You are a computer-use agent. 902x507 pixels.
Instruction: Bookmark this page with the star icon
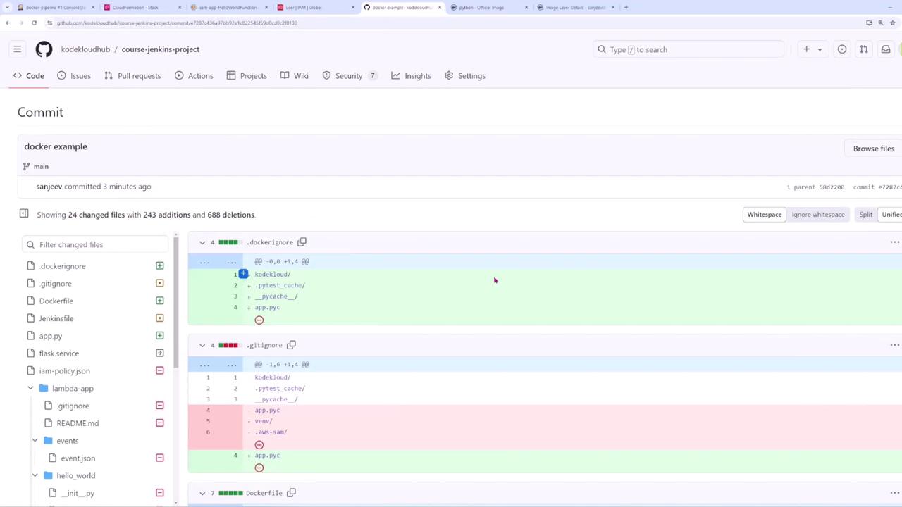892,23
